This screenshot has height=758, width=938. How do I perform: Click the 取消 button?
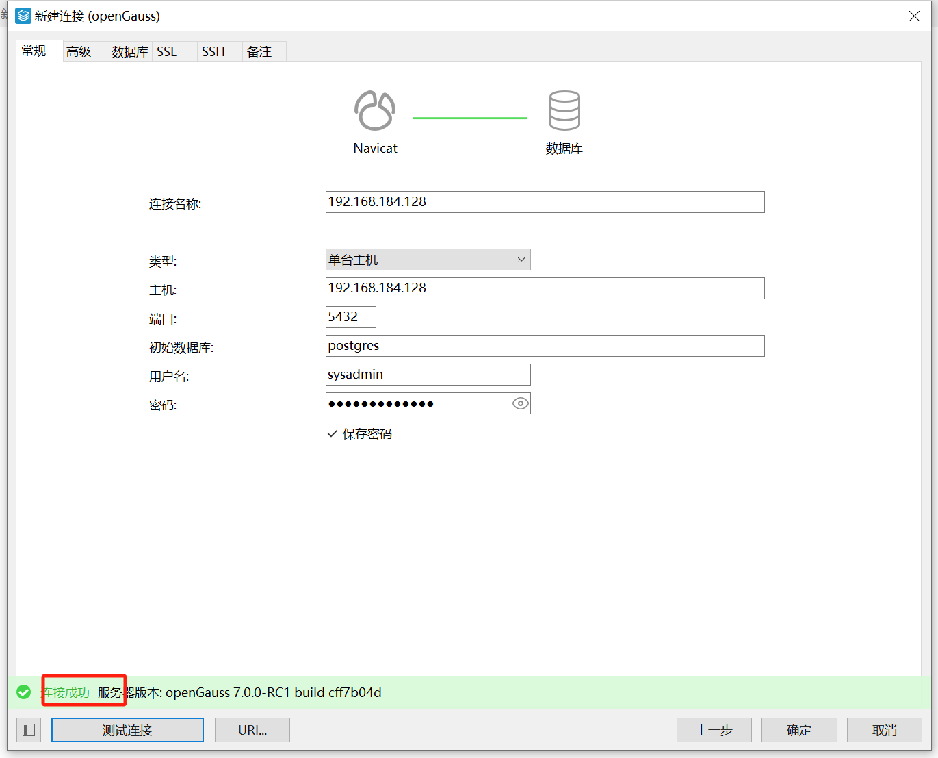click(x=884, y=730)
